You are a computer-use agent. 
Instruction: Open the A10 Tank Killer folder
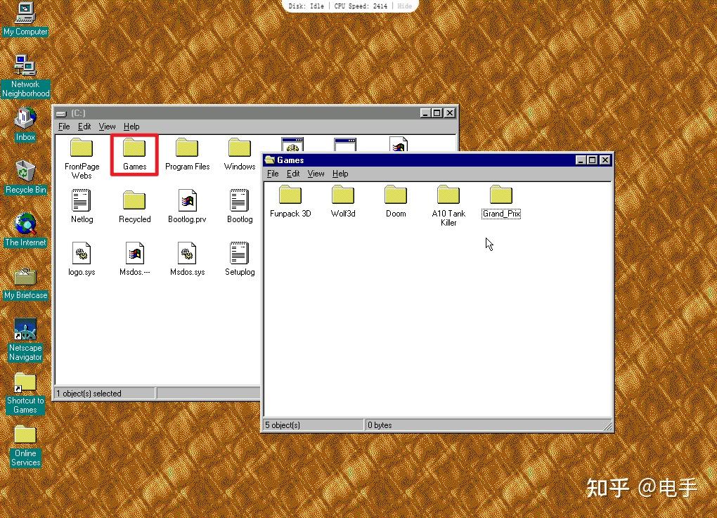(448, 197)
